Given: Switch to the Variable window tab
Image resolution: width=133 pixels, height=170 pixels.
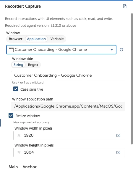Looking at the screenshot, I should click(57, 39).
